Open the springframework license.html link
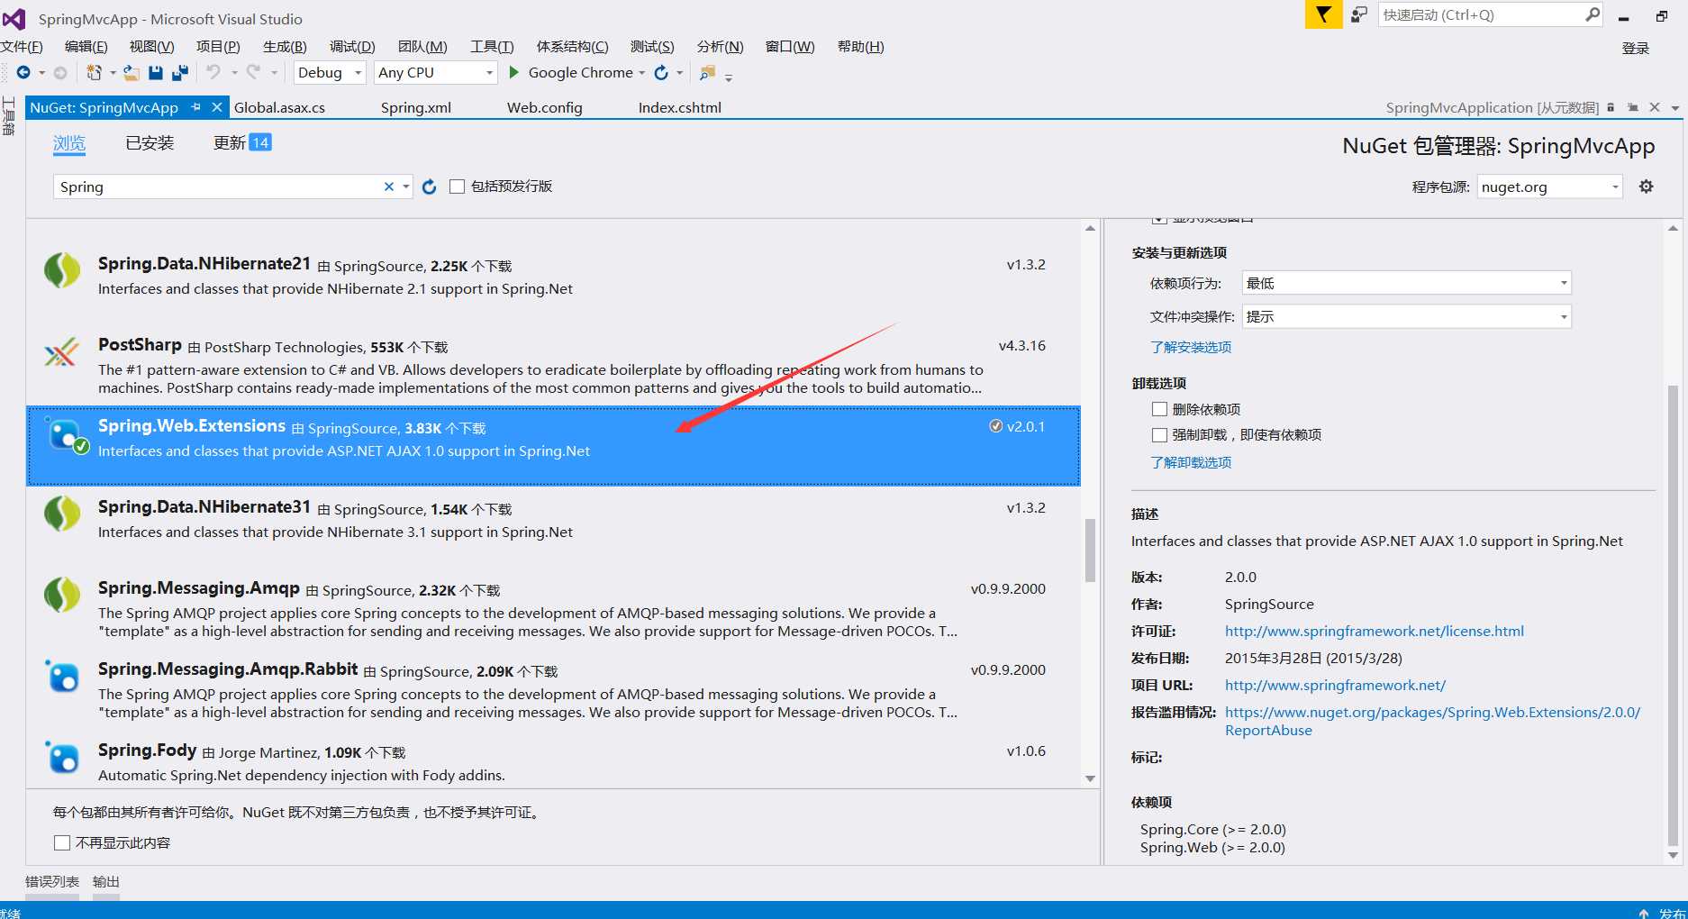The width and height of the screenshot is (1688, 919). pyautogui.click(x=1375, y=631)
